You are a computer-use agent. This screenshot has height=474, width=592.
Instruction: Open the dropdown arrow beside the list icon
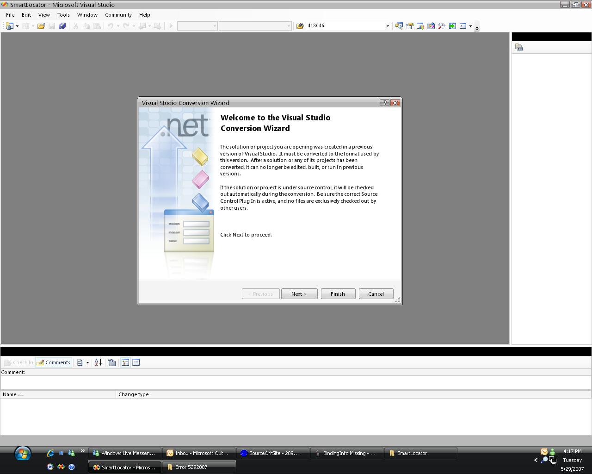87,362
